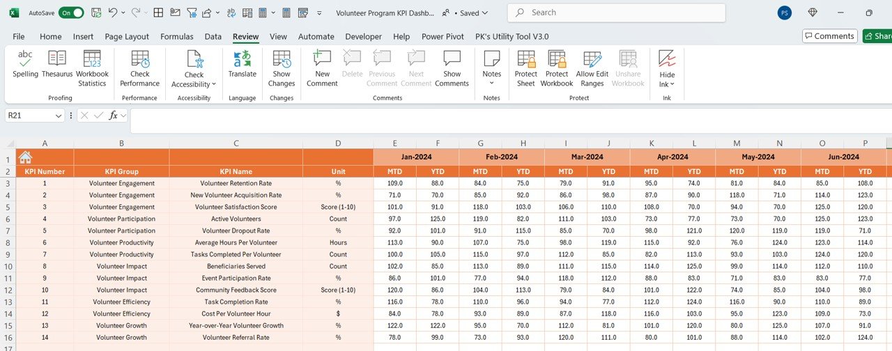Image resolution: width=892 pixels, height=351 pixels.
Task: Switch to the Developer tab
Action: [x=364, y=36]
